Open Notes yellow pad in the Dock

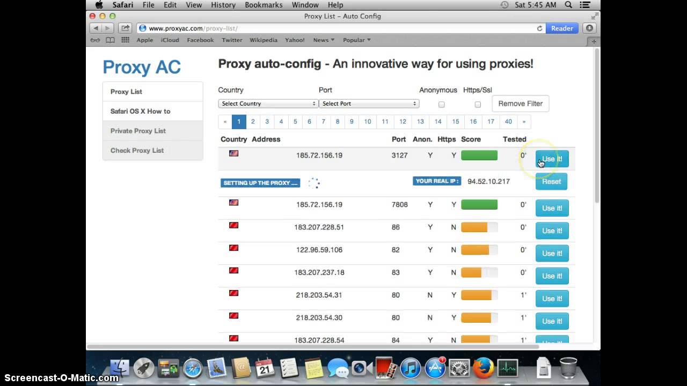pyautogui.click(x=314, y=368)
